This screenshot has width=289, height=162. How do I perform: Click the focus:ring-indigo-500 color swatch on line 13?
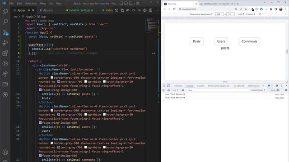point(40,90)
